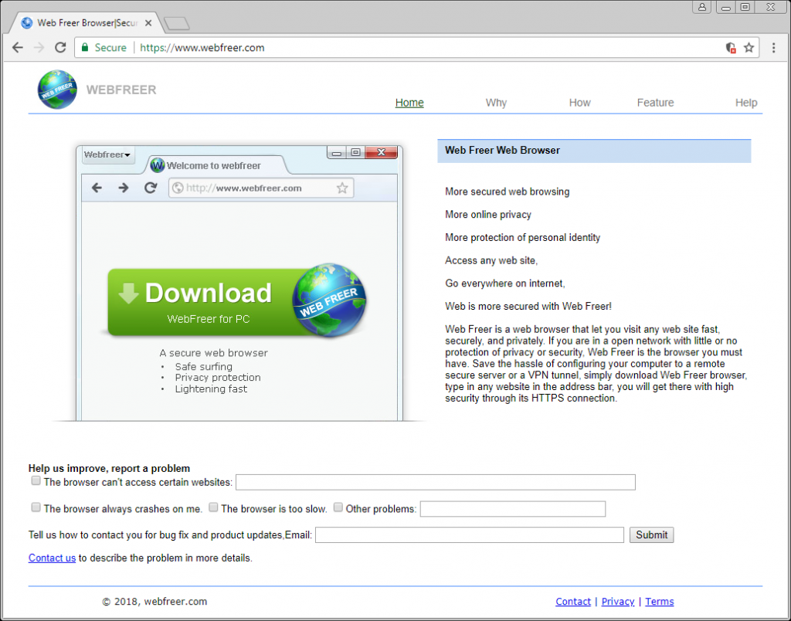
Task: Click the user profile icon in title bar
Action: click(x=702, y=7)
